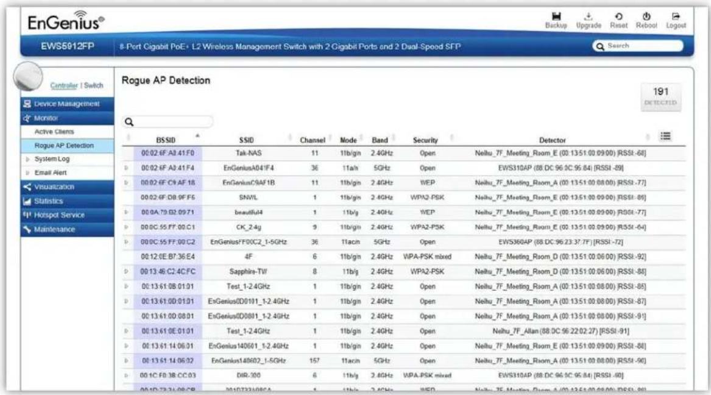Open the Device Management menu
711x395 pixels.
(67, 104)
